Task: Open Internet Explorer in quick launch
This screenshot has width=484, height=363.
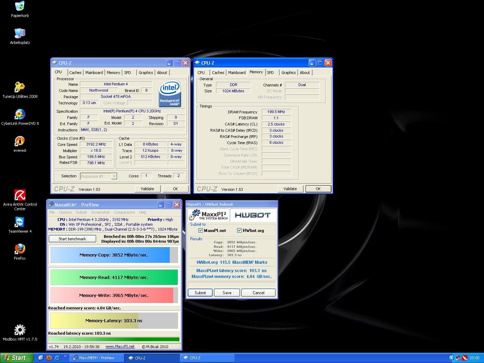Action: coord(57,358)
